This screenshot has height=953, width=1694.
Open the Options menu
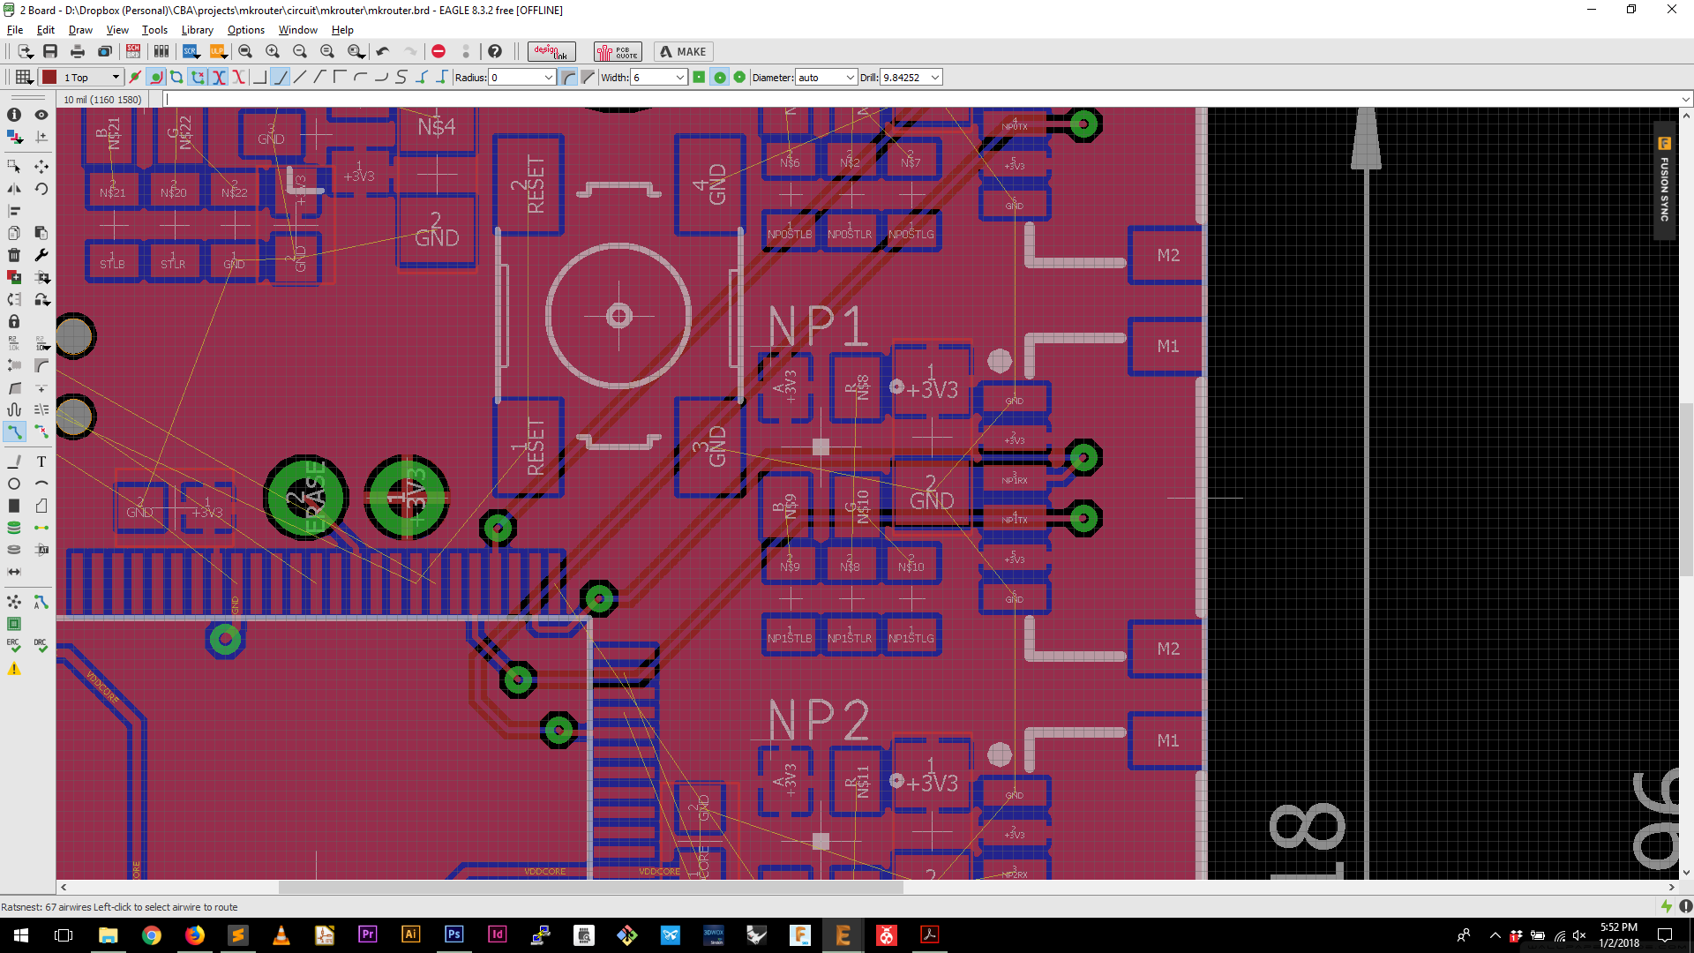coord(245,30)
